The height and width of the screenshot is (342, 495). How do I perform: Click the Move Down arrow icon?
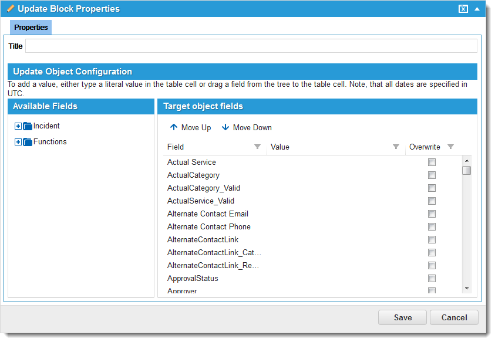[225, 127]
